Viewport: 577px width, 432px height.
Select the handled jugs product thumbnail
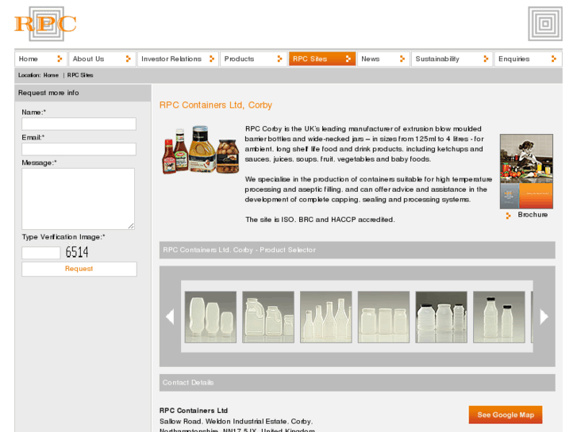pyautogui.click(x=268, y=317)
